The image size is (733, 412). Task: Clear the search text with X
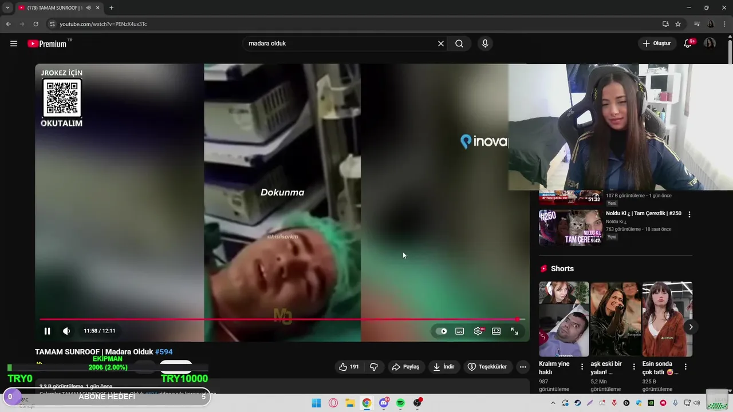tap(441, 43)
